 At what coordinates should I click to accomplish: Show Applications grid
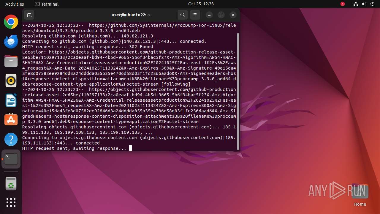click(x=11, y=202)
